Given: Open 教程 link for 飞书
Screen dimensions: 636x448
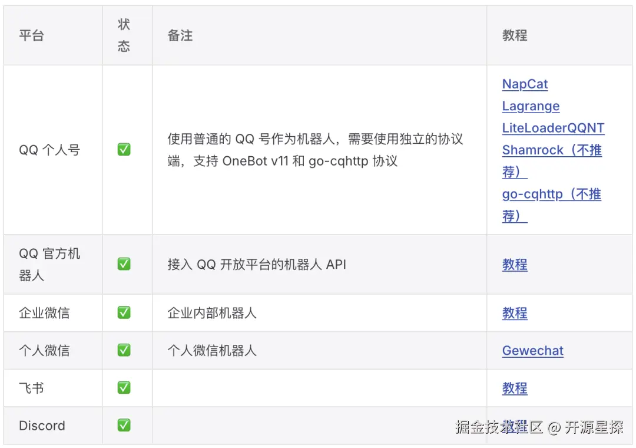Looking at the screenshot, I should tap(515, 388).
